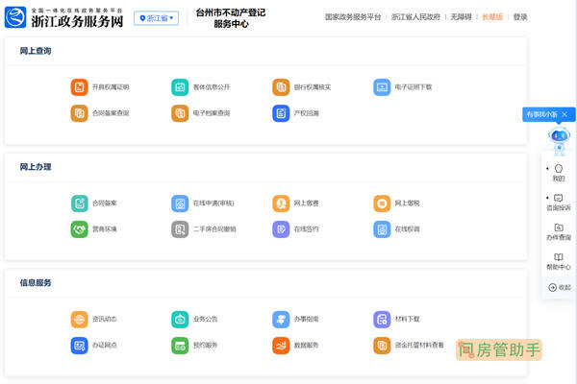
Task: Click the 网上办理 section heading
Action: tap(36, 167)
